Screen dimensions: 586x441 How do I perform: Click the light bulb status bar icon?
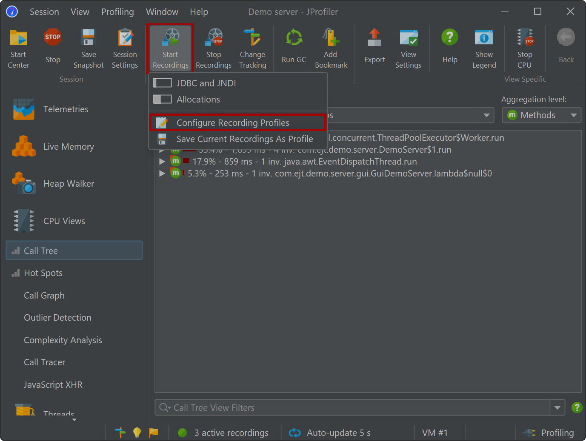137,432
